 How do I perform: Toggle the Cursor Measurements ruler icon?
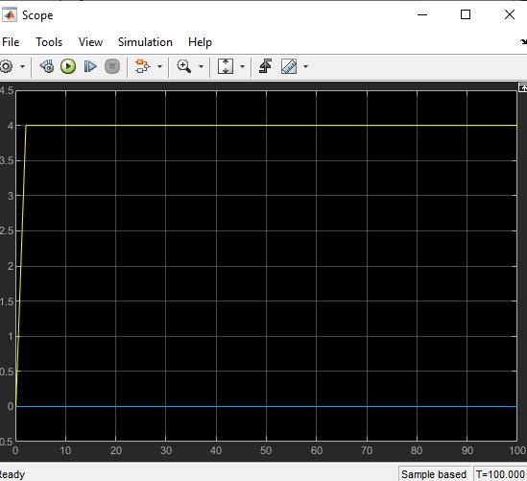pos(289,66)
